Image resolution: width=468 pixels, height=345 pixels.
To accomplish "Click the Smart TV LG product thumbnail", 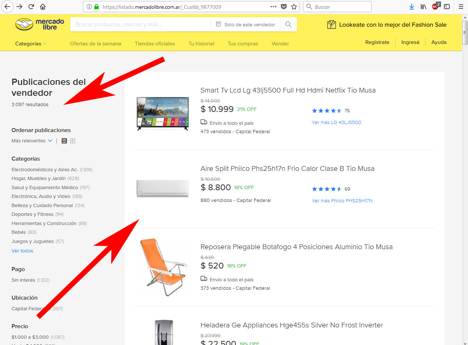I will (x=162, y=113).
